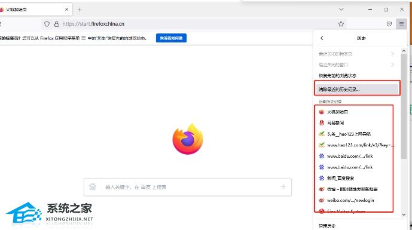Open 管理历史 at panel bottom
The height and width of the screenshot is (230, 412).
point(327,226)
